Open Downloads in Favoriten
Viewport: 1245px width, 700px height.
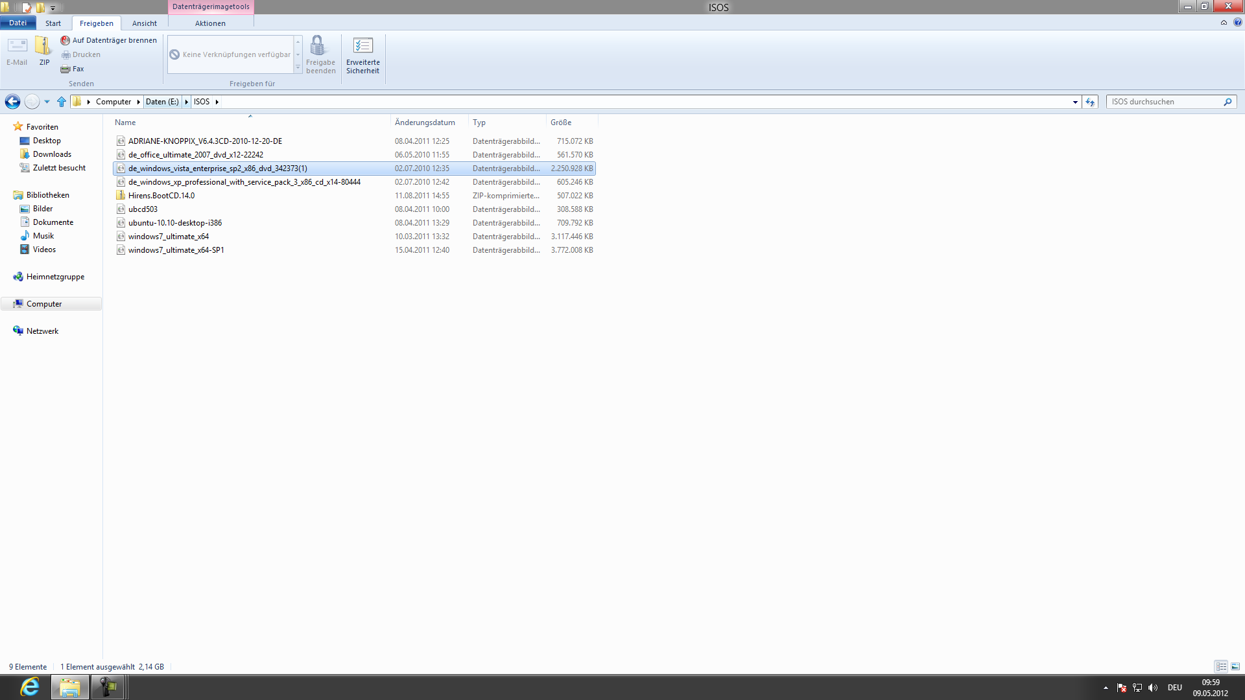click(52, 154)
